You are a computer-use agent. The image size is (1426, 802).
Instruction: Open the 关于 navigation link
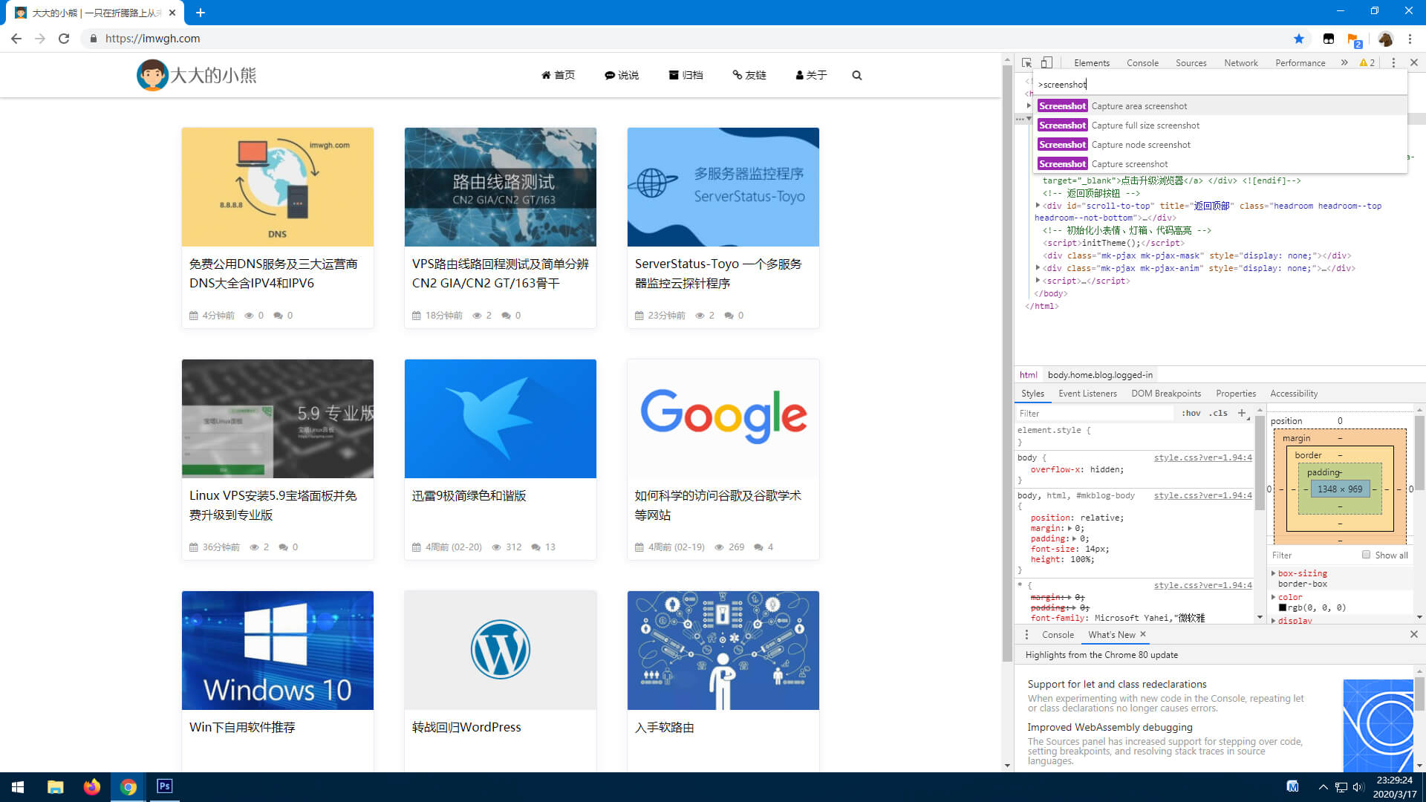point(811,75)
